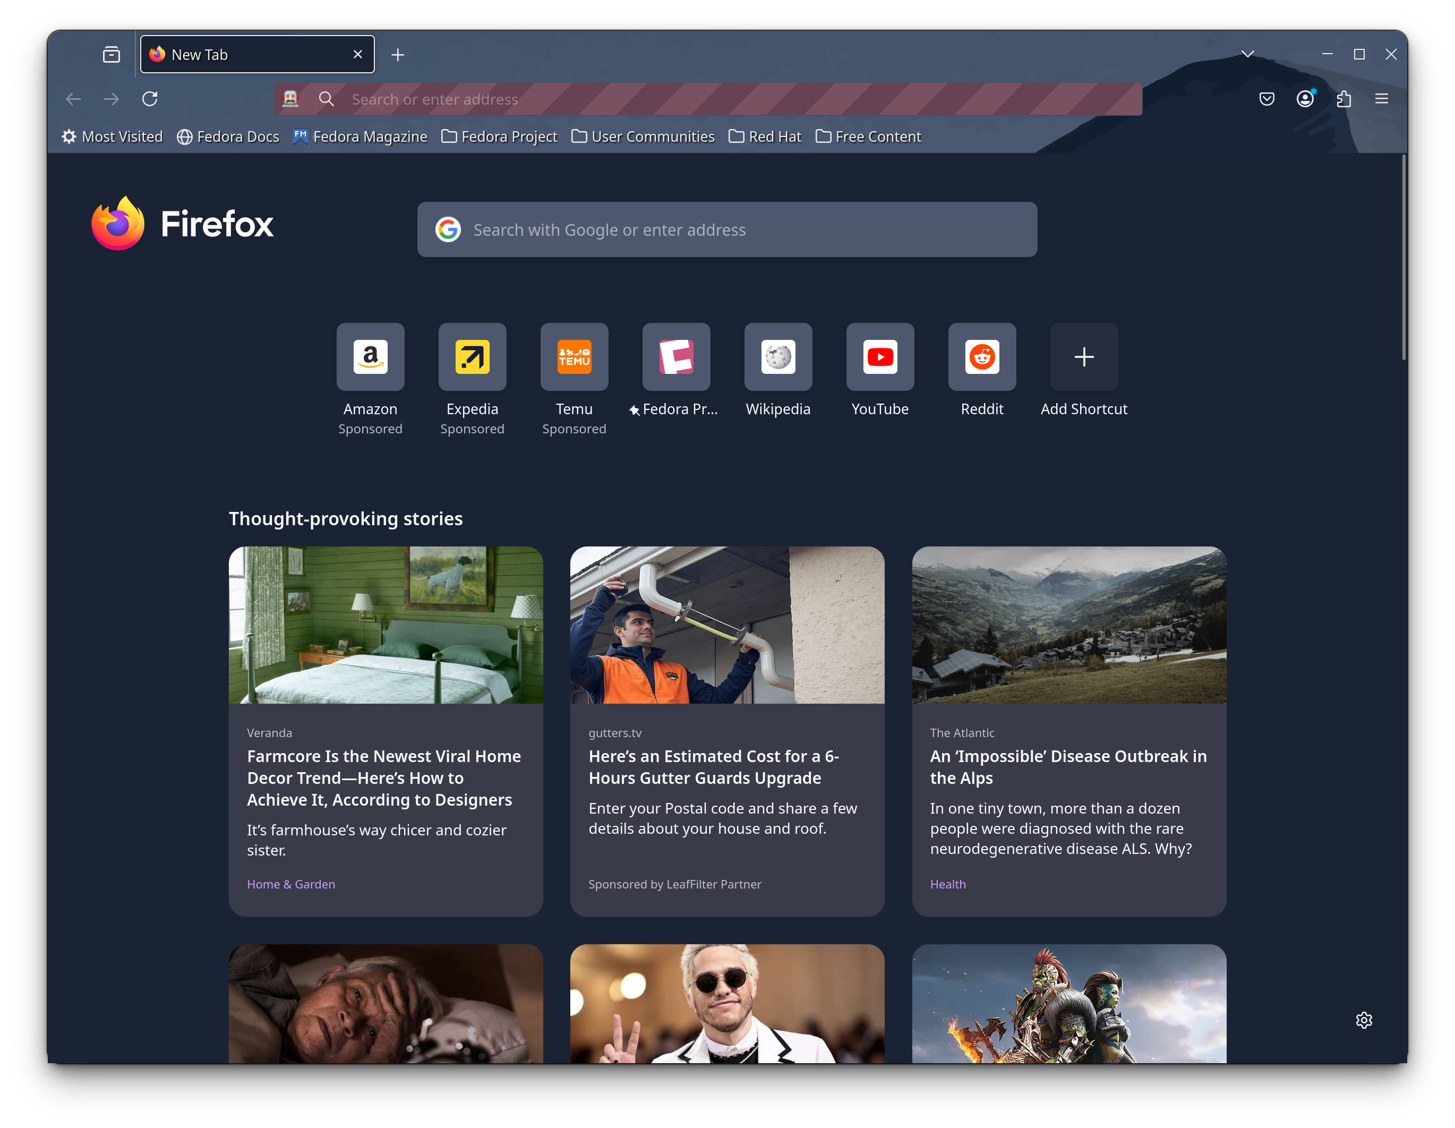Open the Fedora Magazine bookmark

(x=360, y=136)
